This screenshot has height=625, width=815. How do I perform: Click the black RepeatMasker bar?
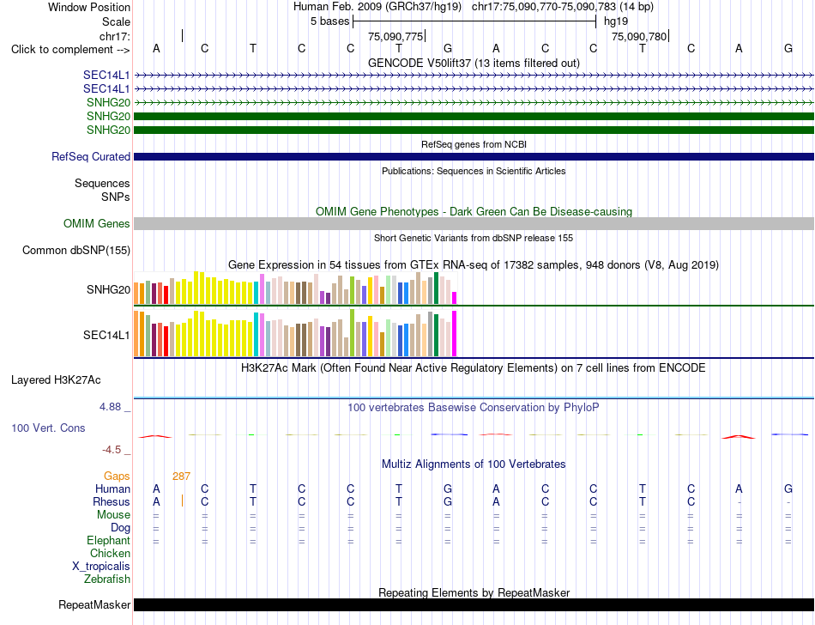(x=474, y=604)
